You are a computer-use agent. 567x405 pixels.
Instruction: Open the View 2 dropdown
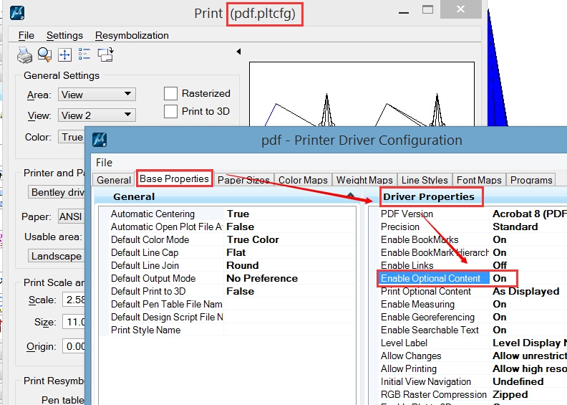click(97, 115)
